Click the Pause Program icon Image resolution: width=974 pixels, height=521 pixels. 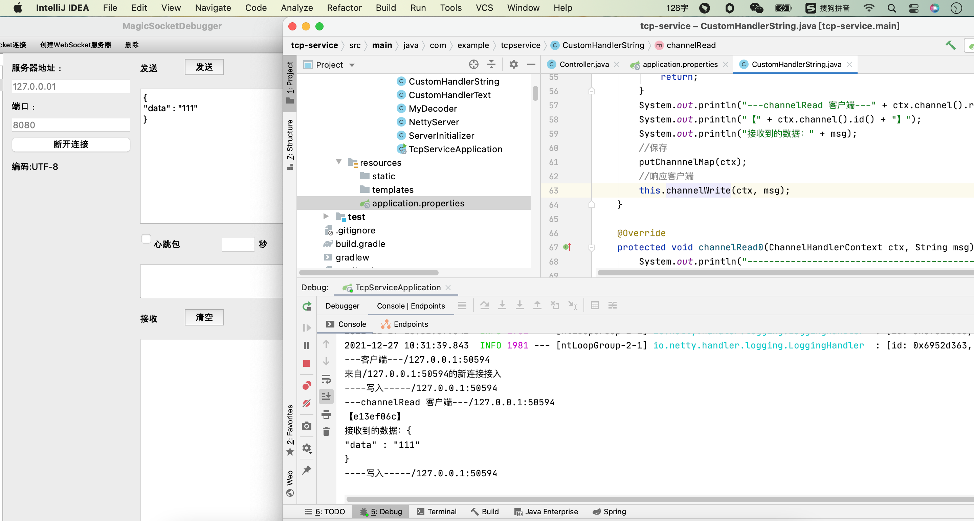pos(307,345)
